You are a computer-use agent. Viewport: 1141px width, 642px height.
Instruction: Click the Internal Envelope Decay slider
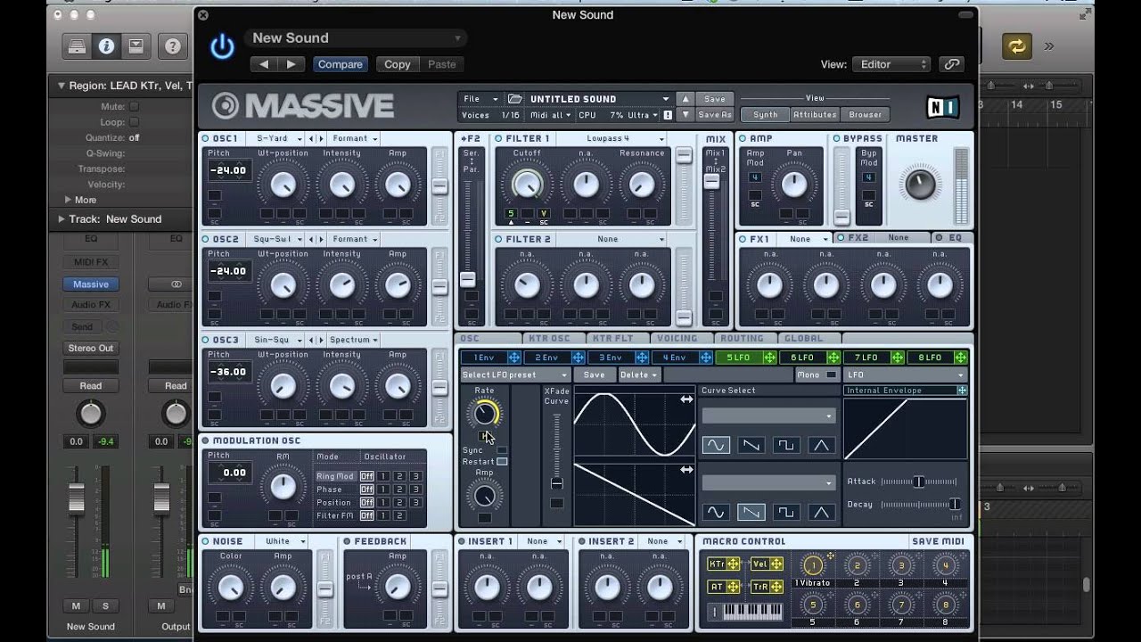[922, 505]
